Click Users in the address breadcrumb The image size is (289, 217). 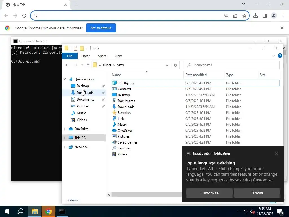[x=107, y=65]
